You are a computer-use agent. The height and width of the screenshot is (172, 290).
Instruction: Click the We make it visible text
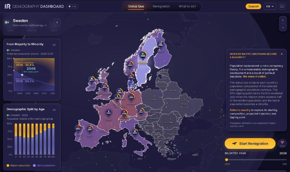click(x=255, y=77)
